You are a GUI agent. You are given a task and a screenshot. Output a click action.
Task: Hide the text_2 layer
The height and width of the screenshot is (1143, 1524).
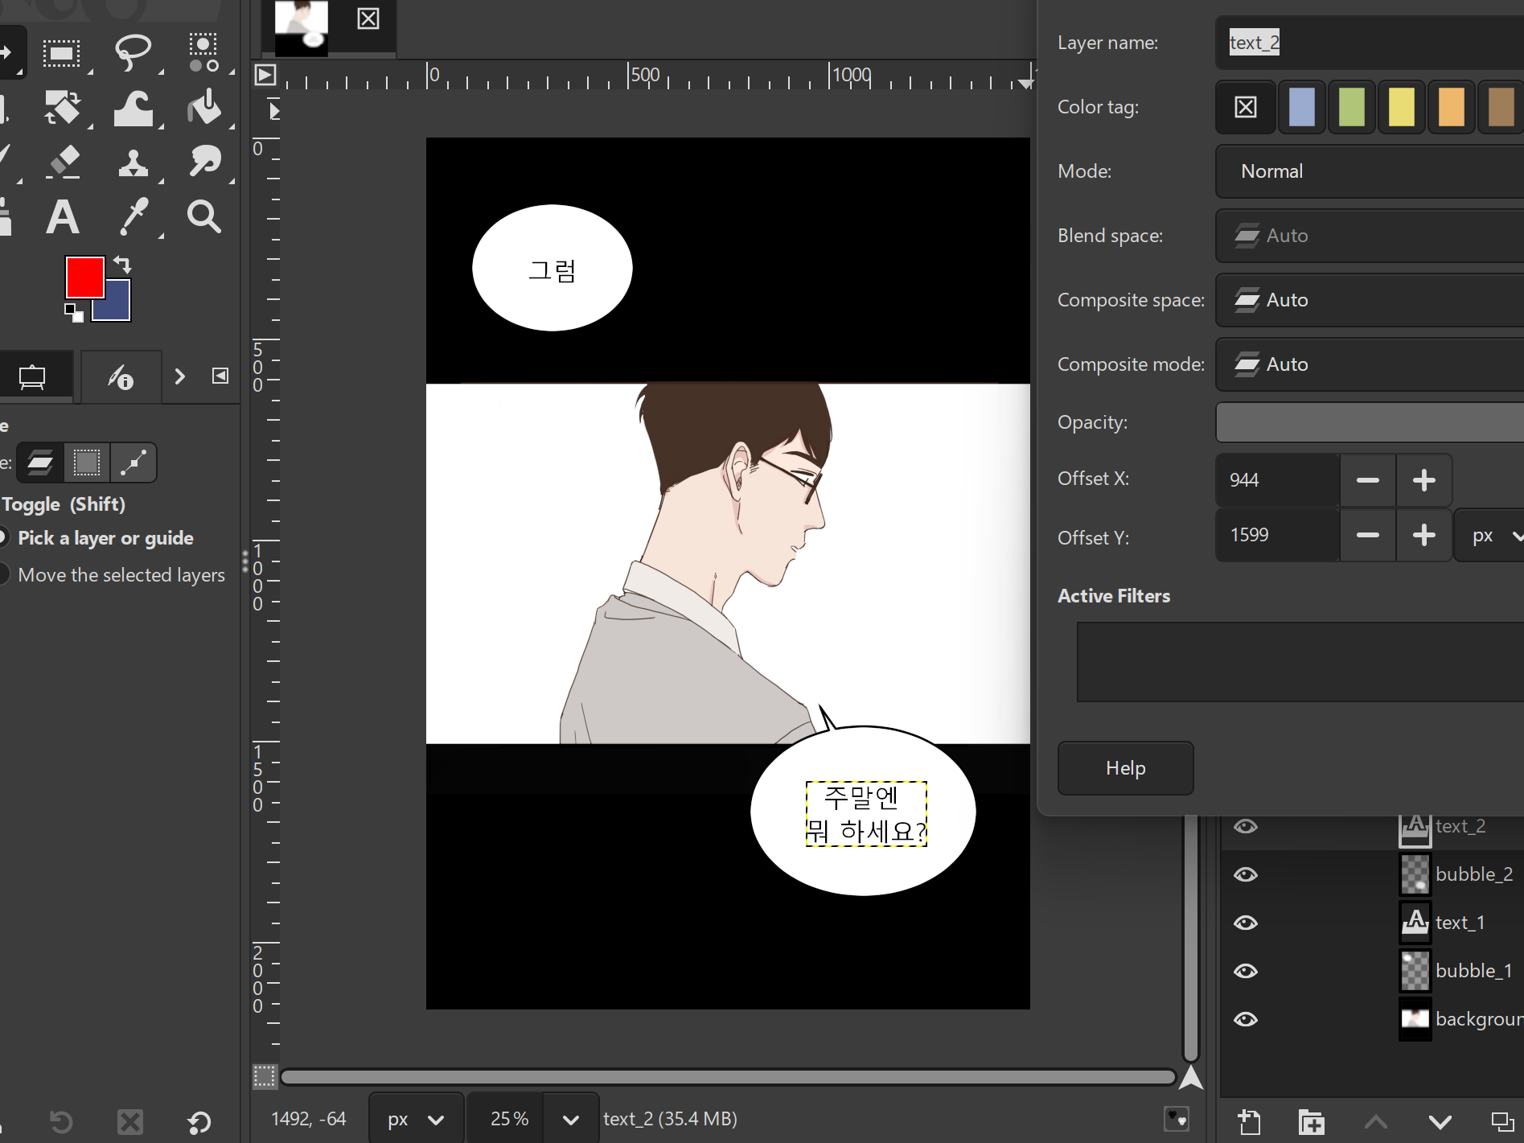click(x=1246, y=827)
